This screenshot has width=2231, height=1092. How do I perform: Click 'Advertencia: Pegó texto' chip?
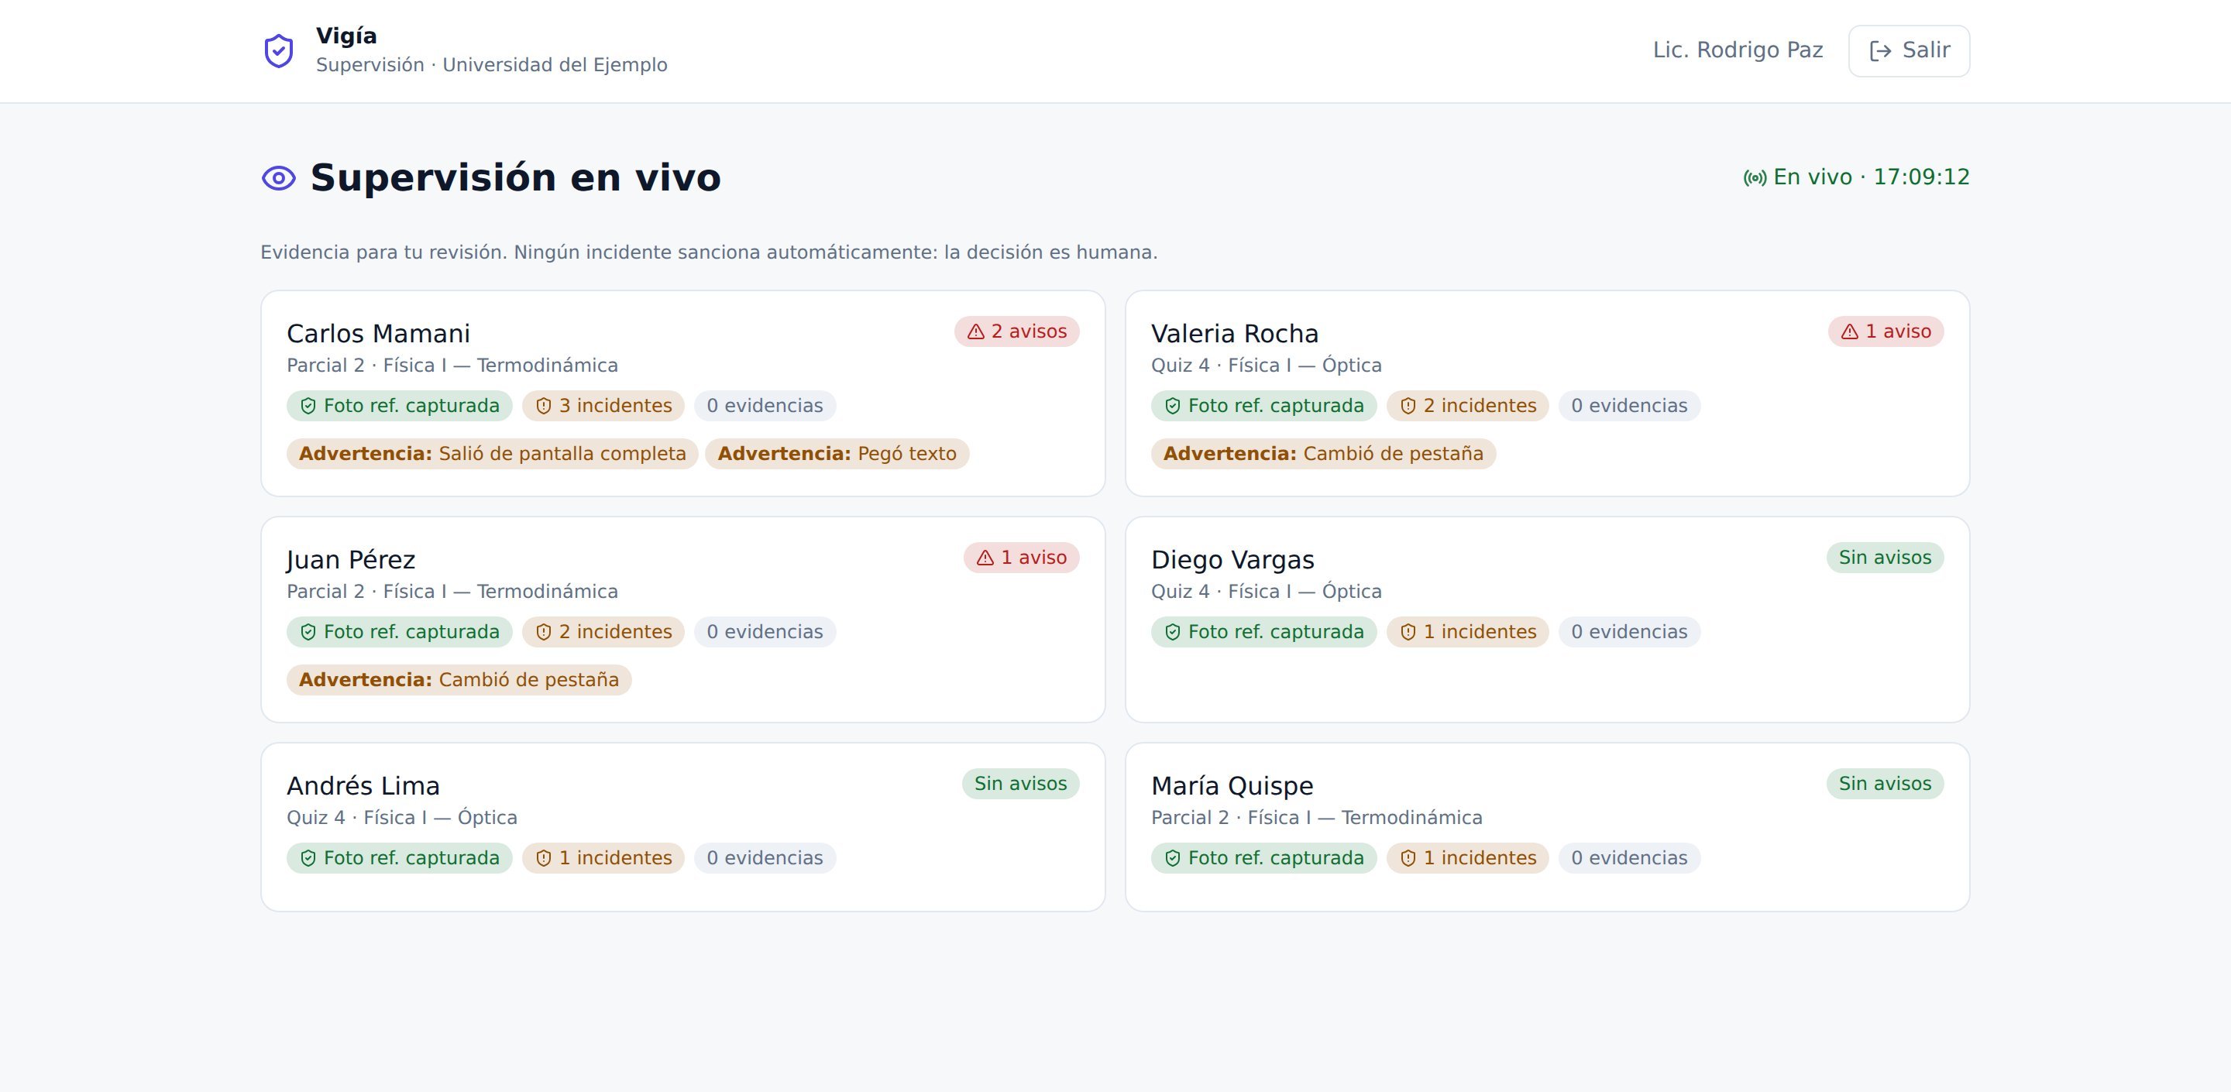837,454
